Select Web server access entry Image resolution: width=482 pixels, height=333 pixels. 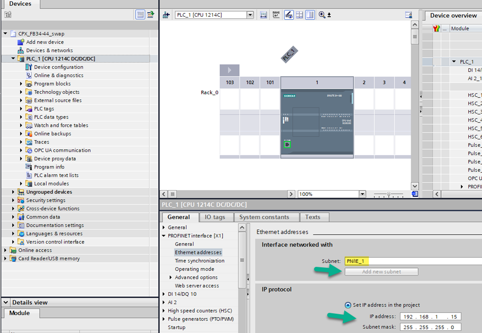click(x=197, y=285)
